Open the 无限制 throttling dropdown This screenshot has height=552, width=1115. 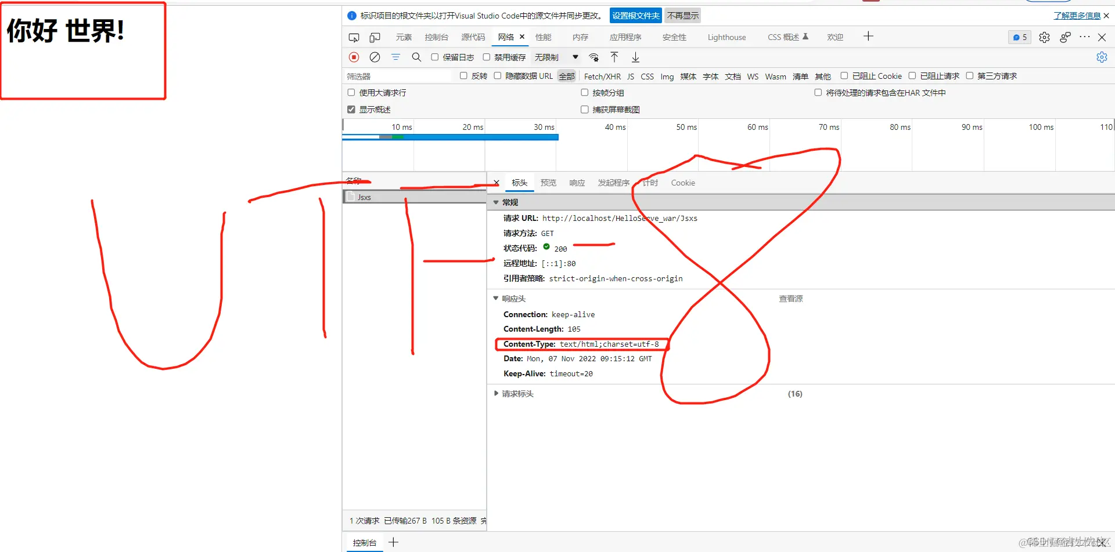556,57
